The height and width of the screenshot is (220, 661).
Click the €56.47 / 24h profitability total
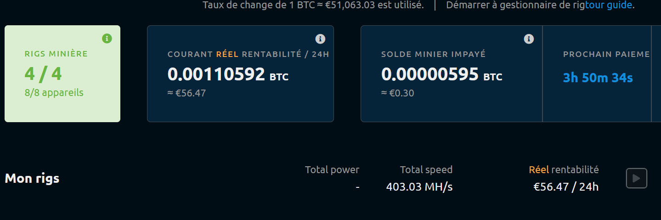coord(565,187)
